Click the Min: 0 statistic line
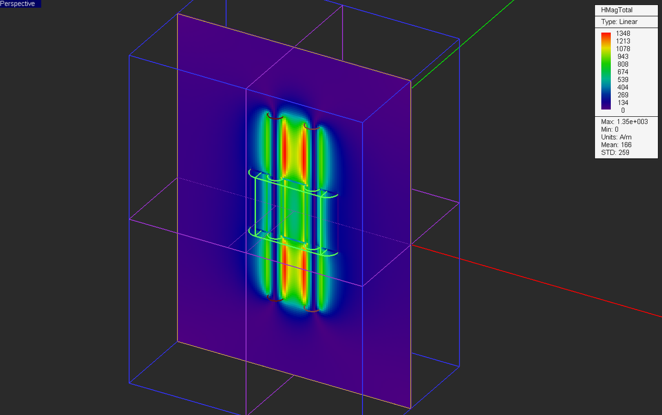The height and width of the screenshot is (415, 662). click(x=609, y=129)
